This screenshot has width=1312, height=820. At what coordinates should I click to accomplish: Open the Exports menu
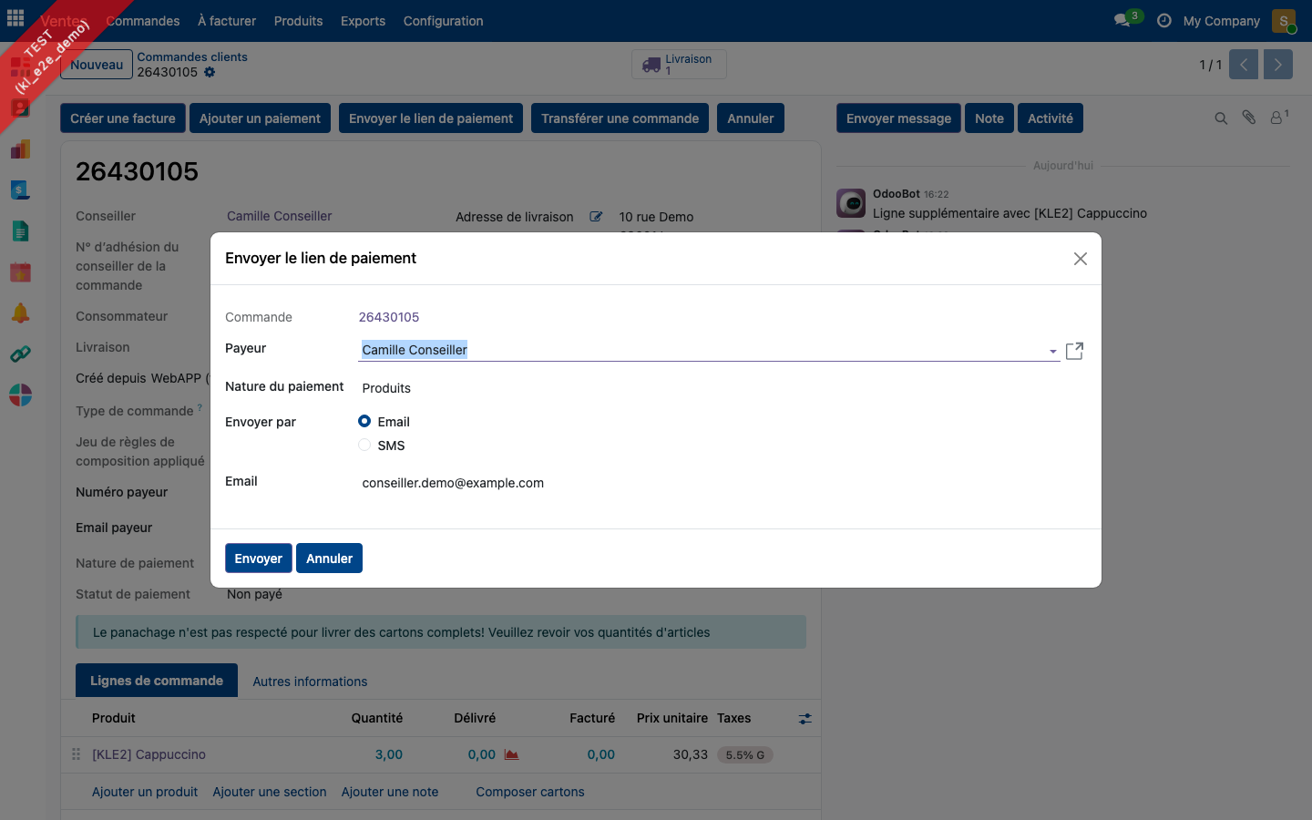click(363, 21)
